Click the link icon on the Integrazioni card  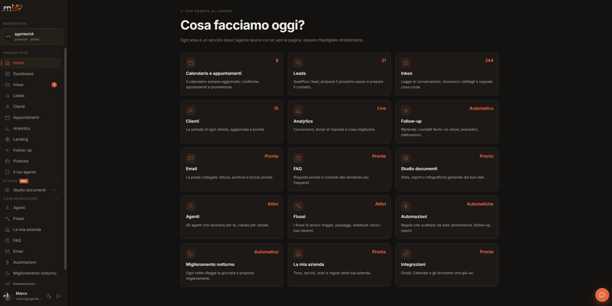pos(406,254)
